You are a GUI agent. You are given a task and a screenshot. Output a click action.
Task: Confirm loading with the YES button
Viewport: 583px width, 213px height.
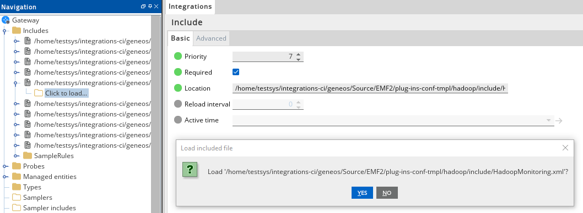tap(362, 193)
